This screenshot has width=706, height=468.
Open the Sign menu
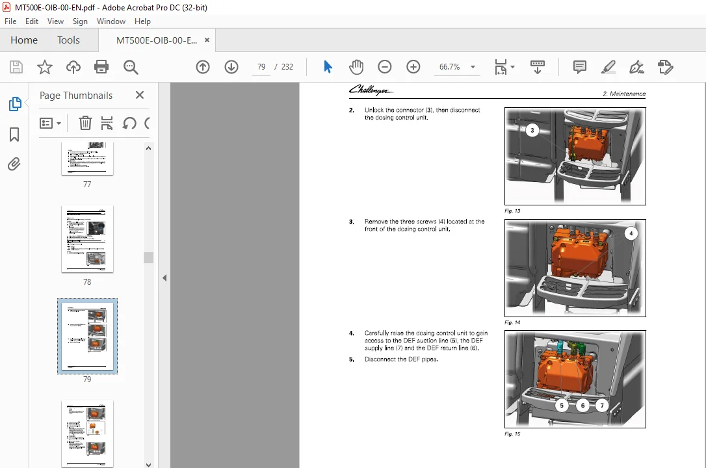pos(80,21)
